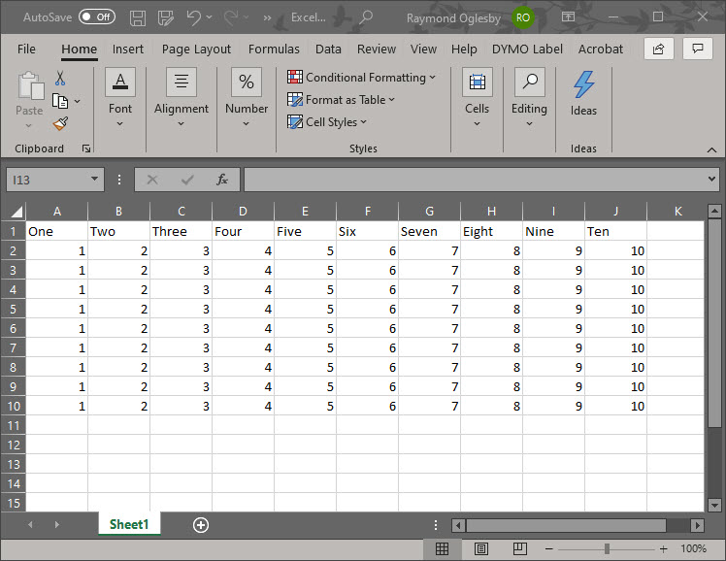The height and width of the screenshot is (561, 726).
Task: Open Format as Table gallery
Action: [341, 100]
